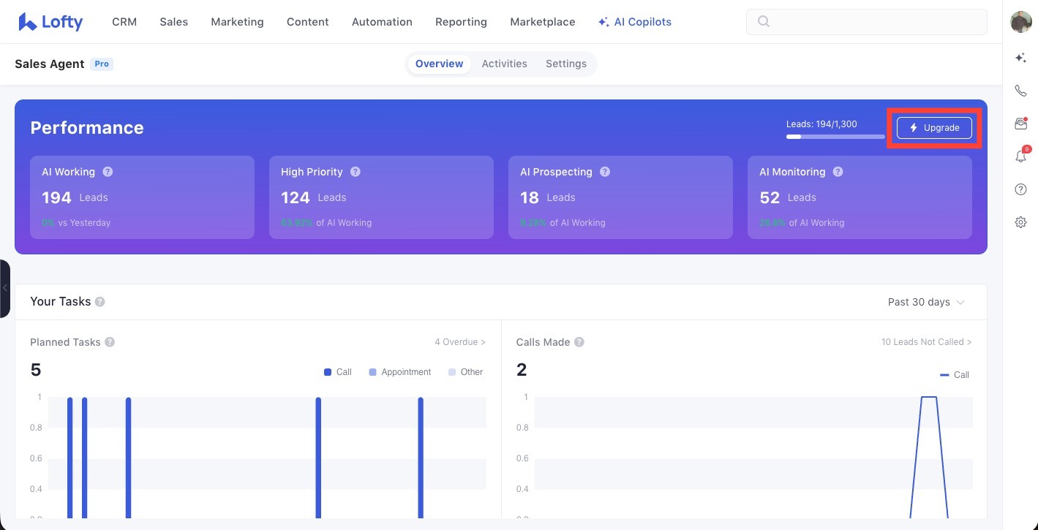The image size is (1038, 530).
Task: Switch to the Settings tab
Action: pos(566,64)
